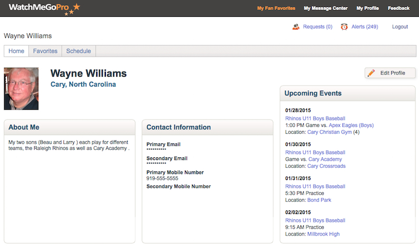Click the About Me description about two sons
Screen dimensions: 419x246
coord(69,145)
